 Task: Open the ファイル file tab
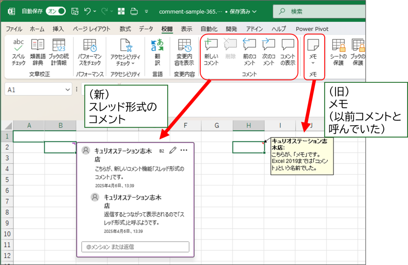pos(14,29)
